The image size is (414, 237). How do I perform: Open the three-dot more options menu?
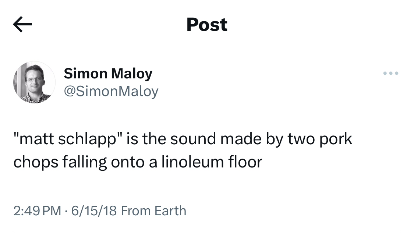click(x=391, y=74)
